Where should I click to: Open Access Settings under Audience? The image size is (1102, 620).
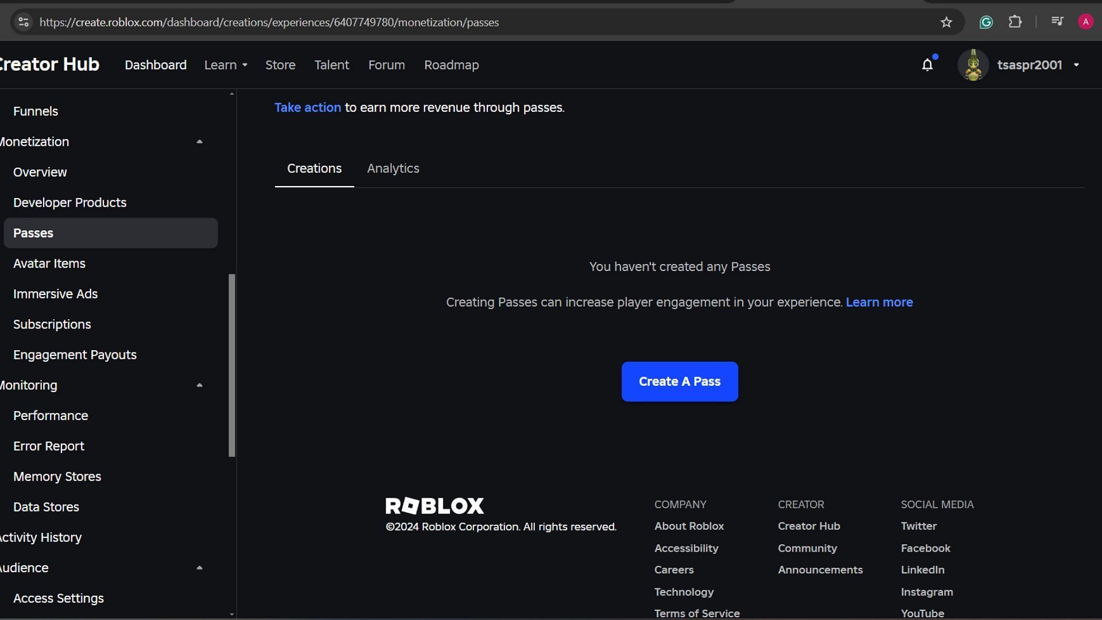pos(58,598)
